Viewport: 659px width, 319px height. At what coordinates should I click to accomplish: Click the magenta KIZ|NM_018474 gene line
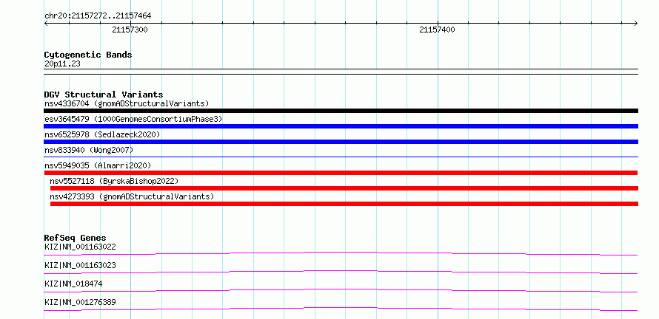point(341,290)
